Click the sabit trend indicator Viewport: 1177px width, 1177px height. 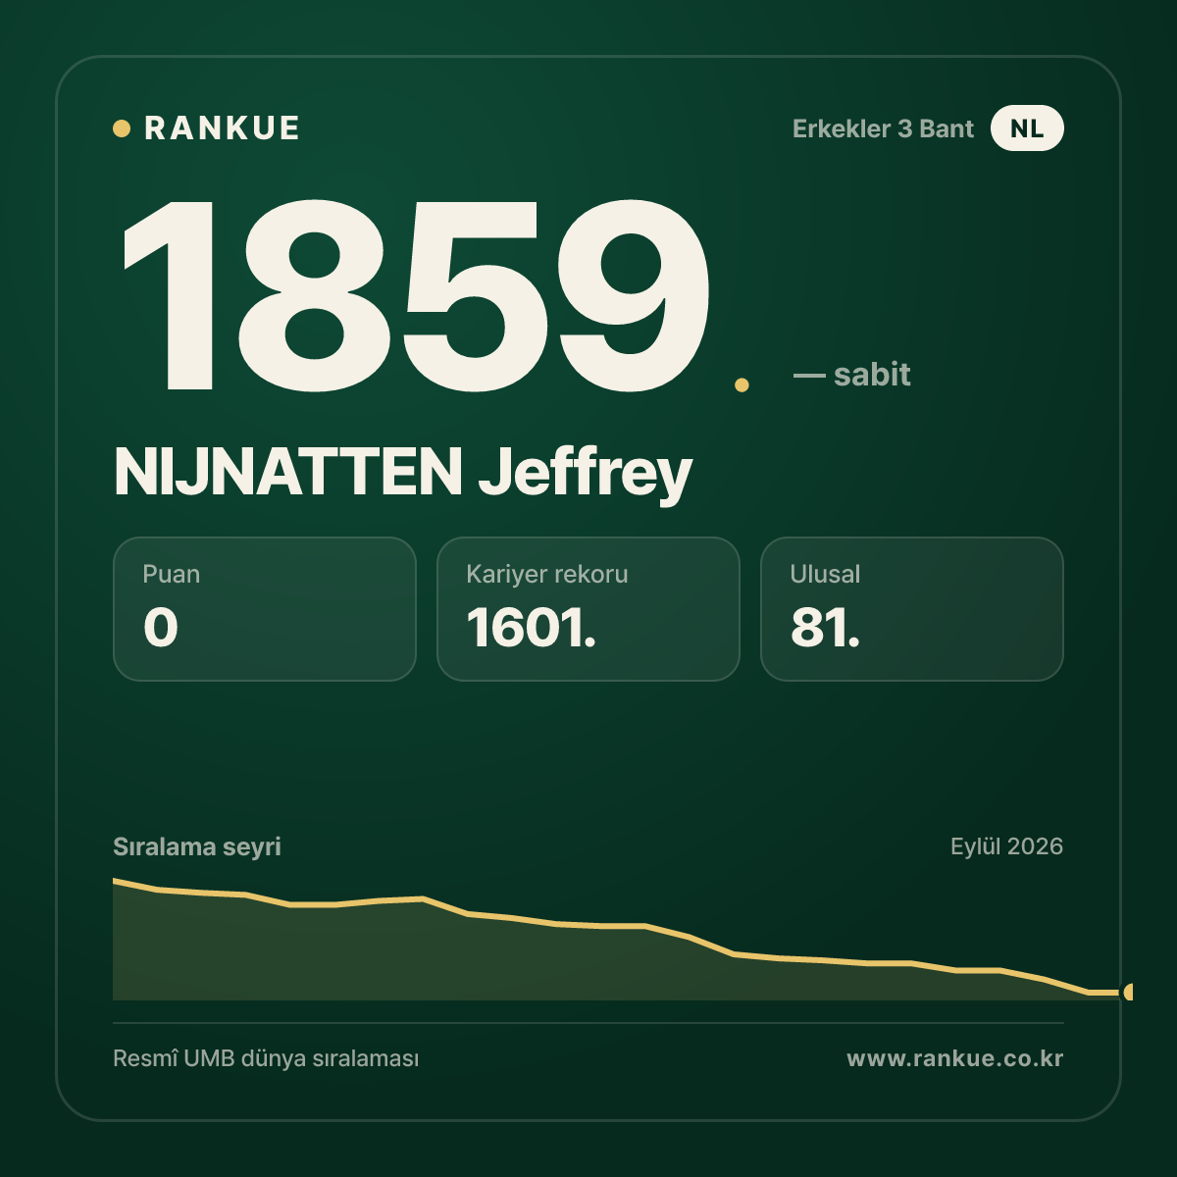click(x=851, y=375)
